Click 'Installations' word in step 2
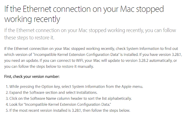Screen dimensions: 183x114 point(87,93)
